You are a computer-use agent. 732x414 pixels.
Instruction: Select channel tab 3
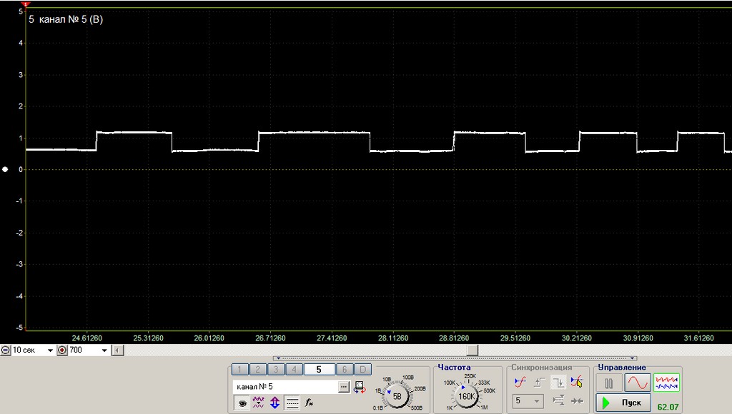276,370
